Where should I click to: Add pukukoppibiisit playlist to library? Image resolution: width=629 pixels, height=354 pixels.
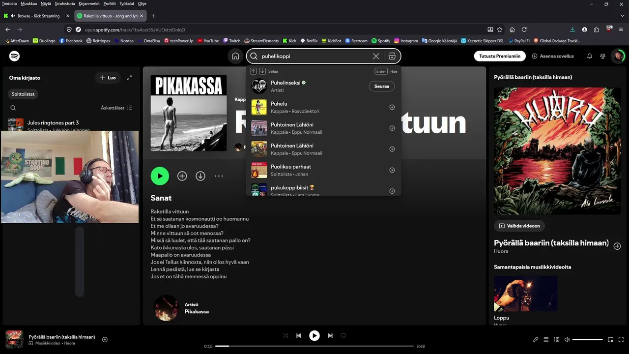(392, 191)
